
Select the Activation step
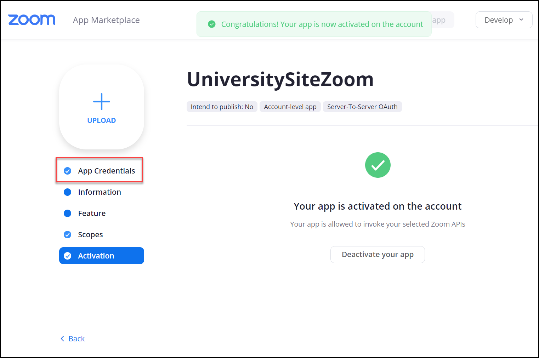tap(102, 256)
